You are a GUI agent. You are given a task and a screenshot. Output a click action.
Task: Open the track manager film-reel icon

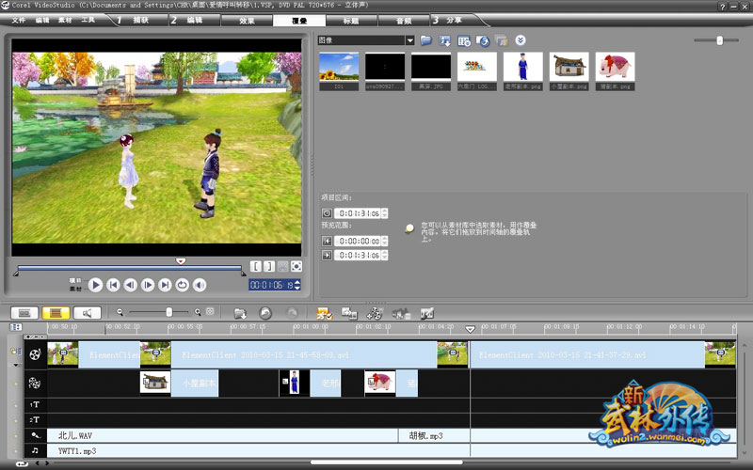tap(374, 313)
